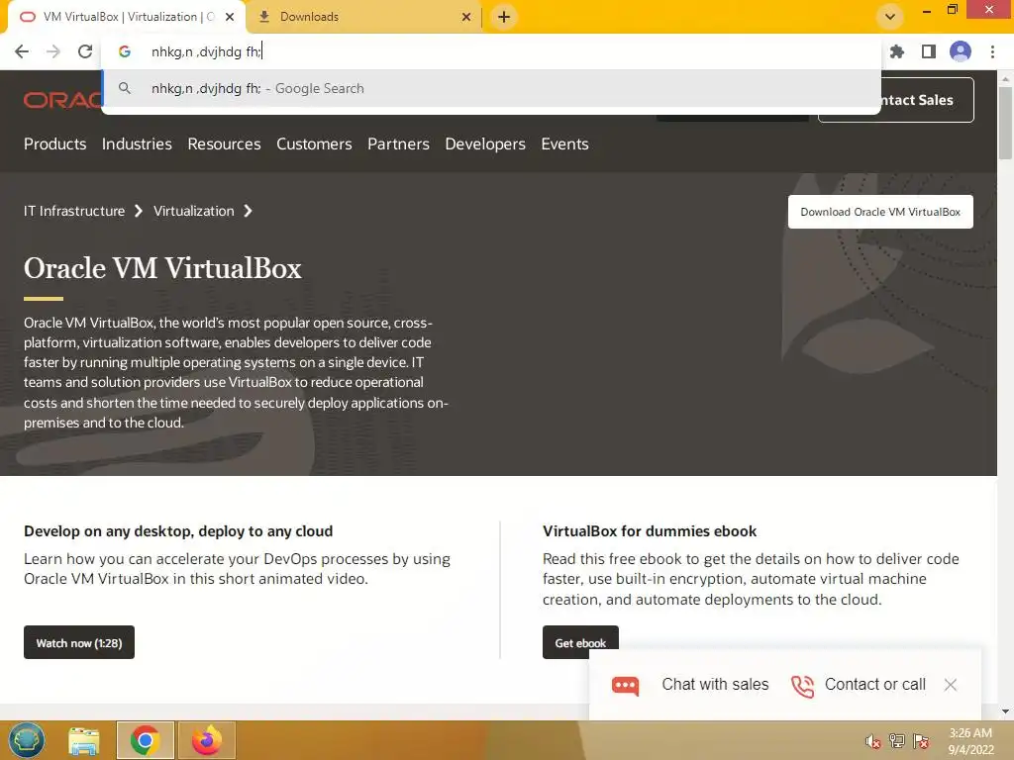Open the Chrome profile avatar
Viewport: 1014px width, 760px height.
961,51
